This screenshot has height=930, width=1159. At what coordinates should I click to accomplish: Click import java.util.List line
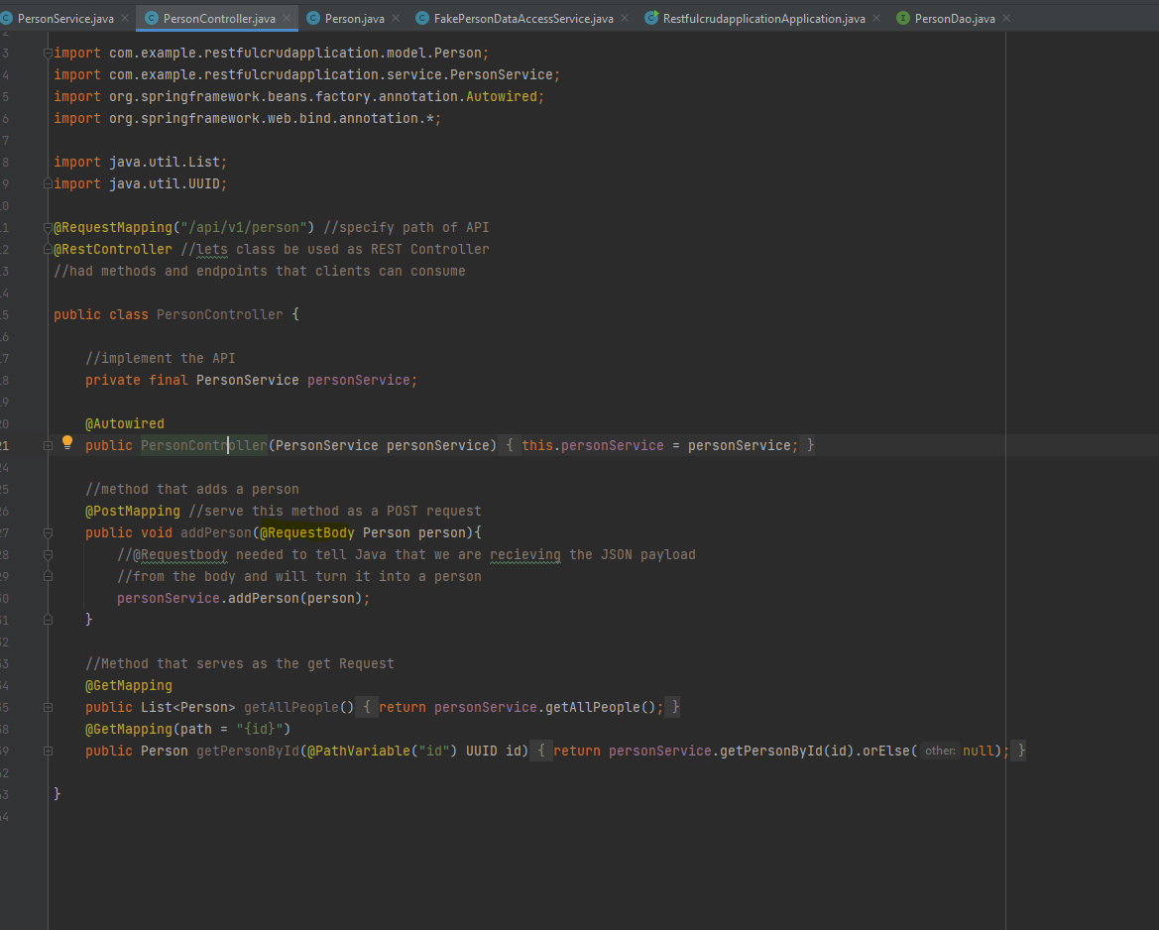[141, 162]
